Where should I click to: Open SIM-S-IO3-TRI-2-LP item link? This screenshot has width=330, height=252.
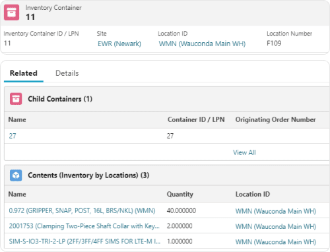pos(84,241)
